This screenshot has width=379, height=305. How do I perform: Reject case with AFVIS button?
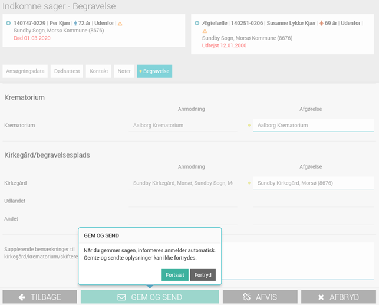pyautogui.click(x=260, y=297)
